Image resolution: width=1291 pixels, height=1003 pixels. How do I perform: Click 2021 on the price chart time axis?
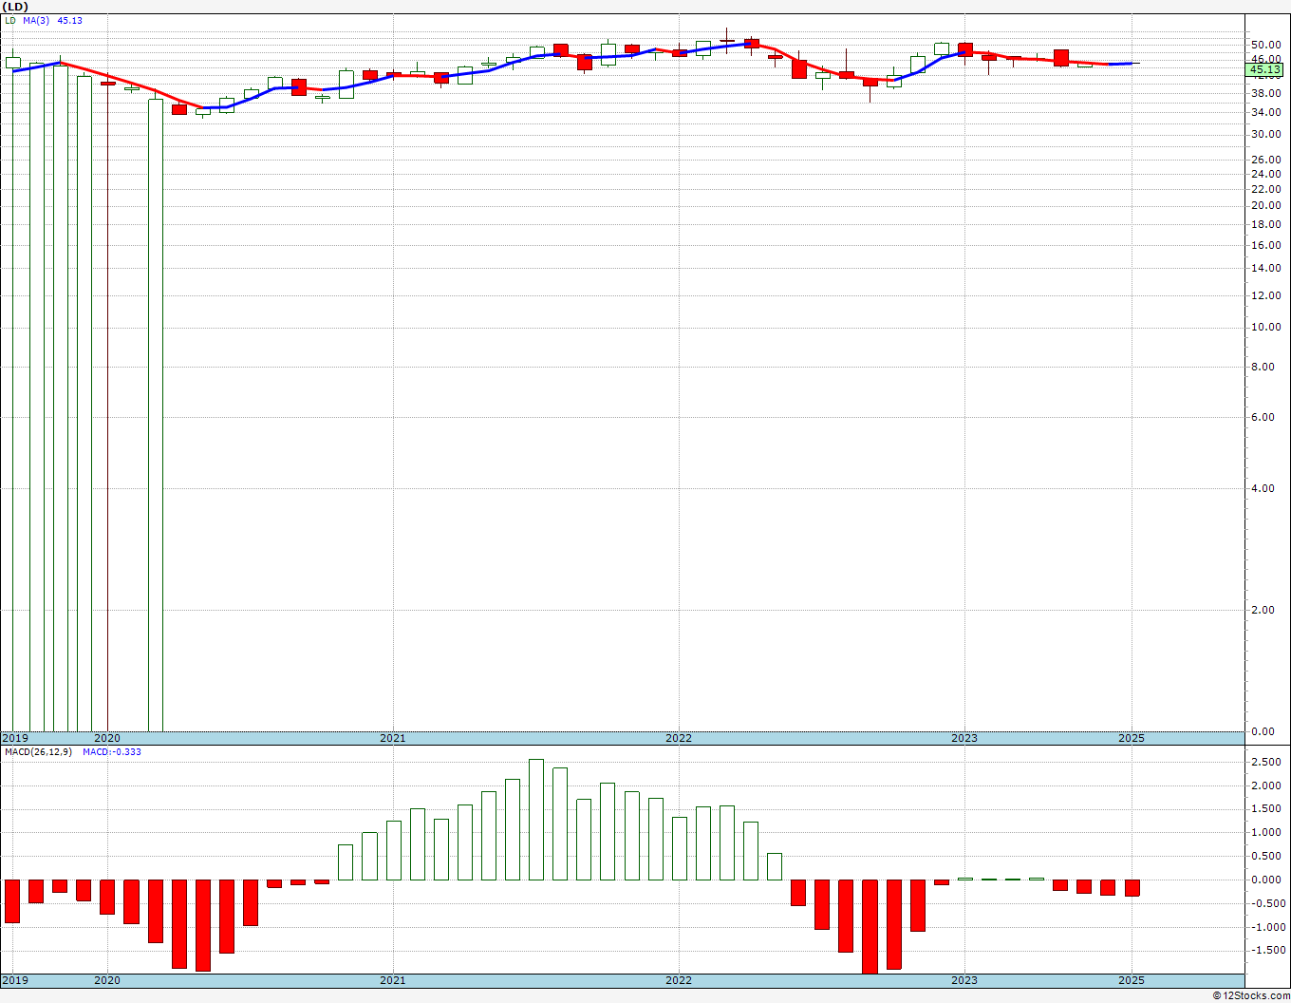coord(393,738)
